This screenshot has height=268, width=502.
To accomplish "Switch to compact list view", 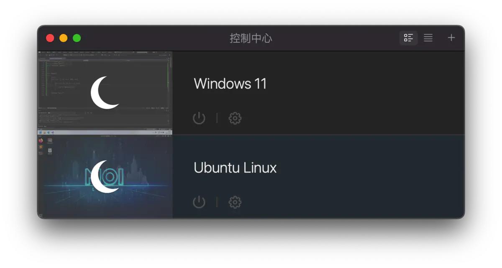I will pyautogui.click(x=428, y=38).
